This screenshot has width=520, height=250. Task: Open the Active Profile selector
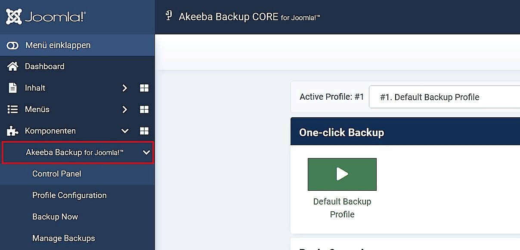pyautogui.click(x=443, y=97)
